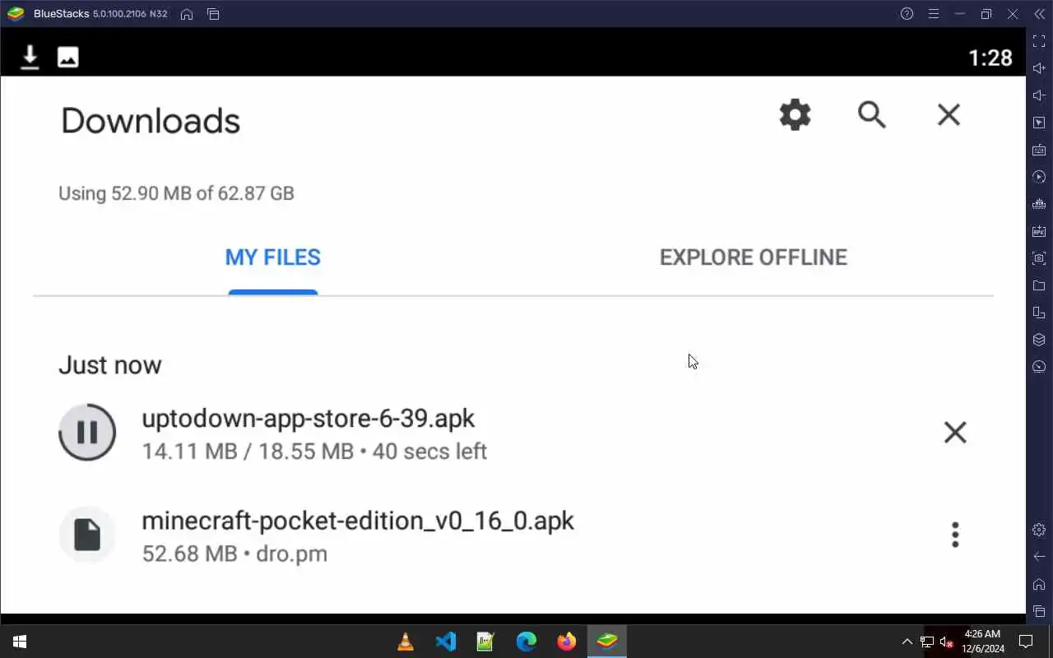Switch to EXPLORE OFFLINE tab

pyautogui.click(x=754, y=257)
